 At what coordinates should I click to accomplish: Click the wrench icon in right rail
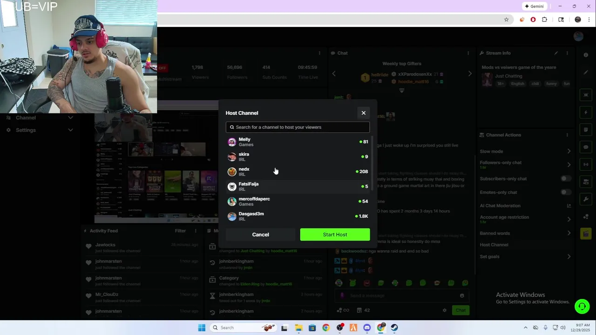pyautogui.click(x=586, y=199)
